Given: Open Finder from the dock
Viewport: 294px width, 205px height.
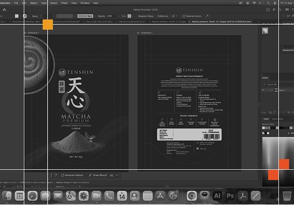Looking at the screenshot, I should pyautogui.click(x=7, y=196).
